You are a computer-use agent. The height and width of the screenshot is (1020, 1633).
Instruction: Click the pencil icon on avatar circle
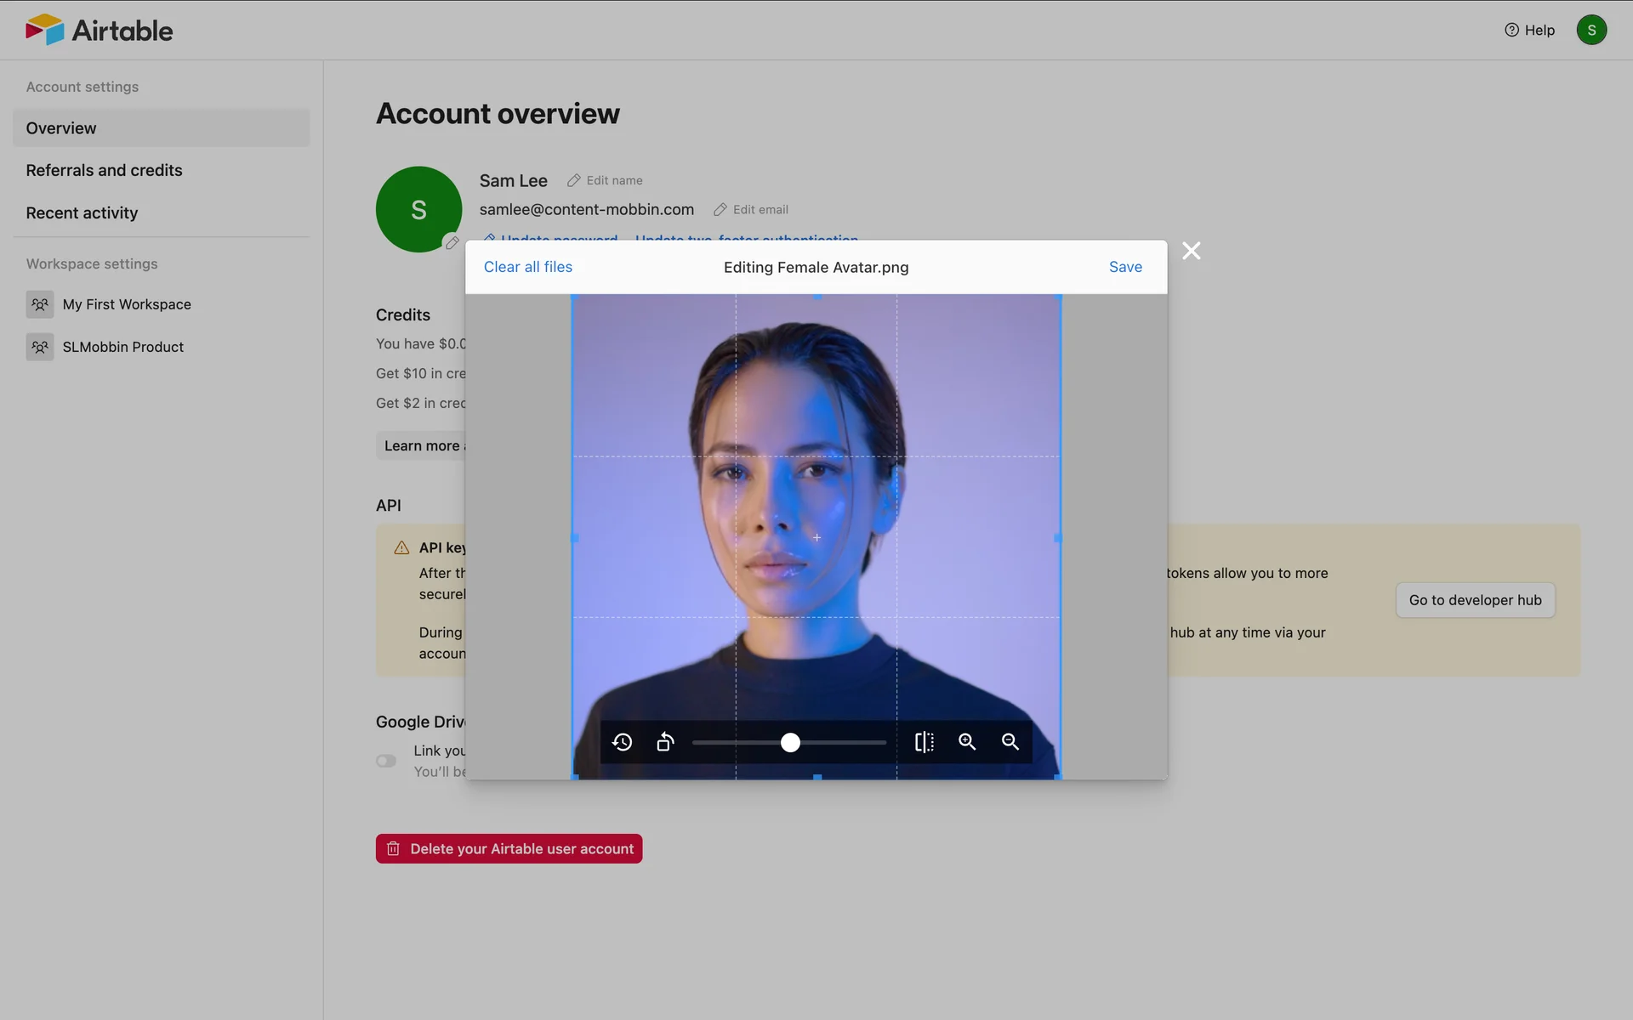tap(452, 243)
